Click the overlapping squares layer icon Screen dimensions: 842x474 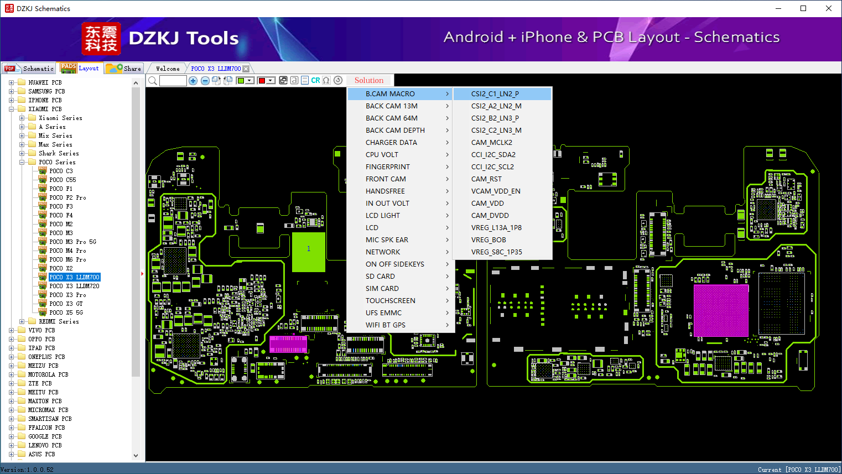(x=283, y=80)
